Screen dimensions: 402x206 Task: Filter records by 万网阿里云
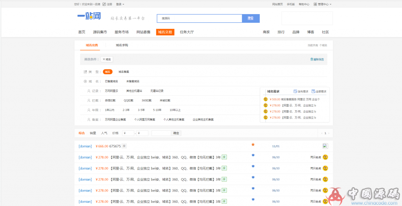111,91
